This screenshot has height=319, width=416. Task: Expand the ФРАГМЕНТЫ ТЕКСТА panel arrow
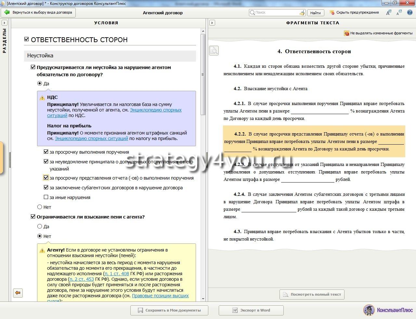click(x=212, y=23)
